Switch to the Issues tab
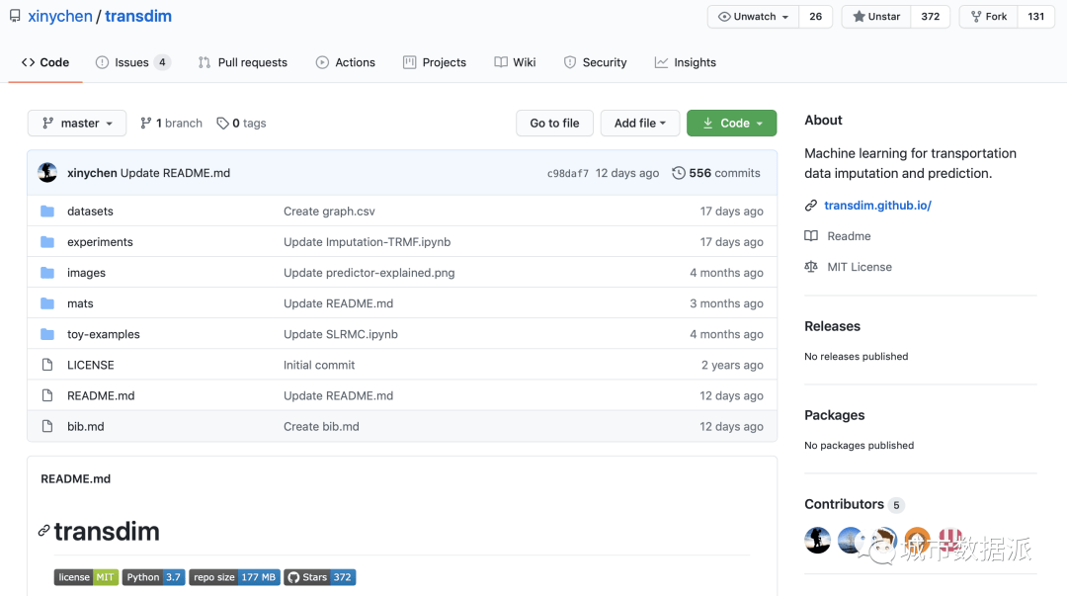This screenshot has height=596, width=1067. (131, 62)
